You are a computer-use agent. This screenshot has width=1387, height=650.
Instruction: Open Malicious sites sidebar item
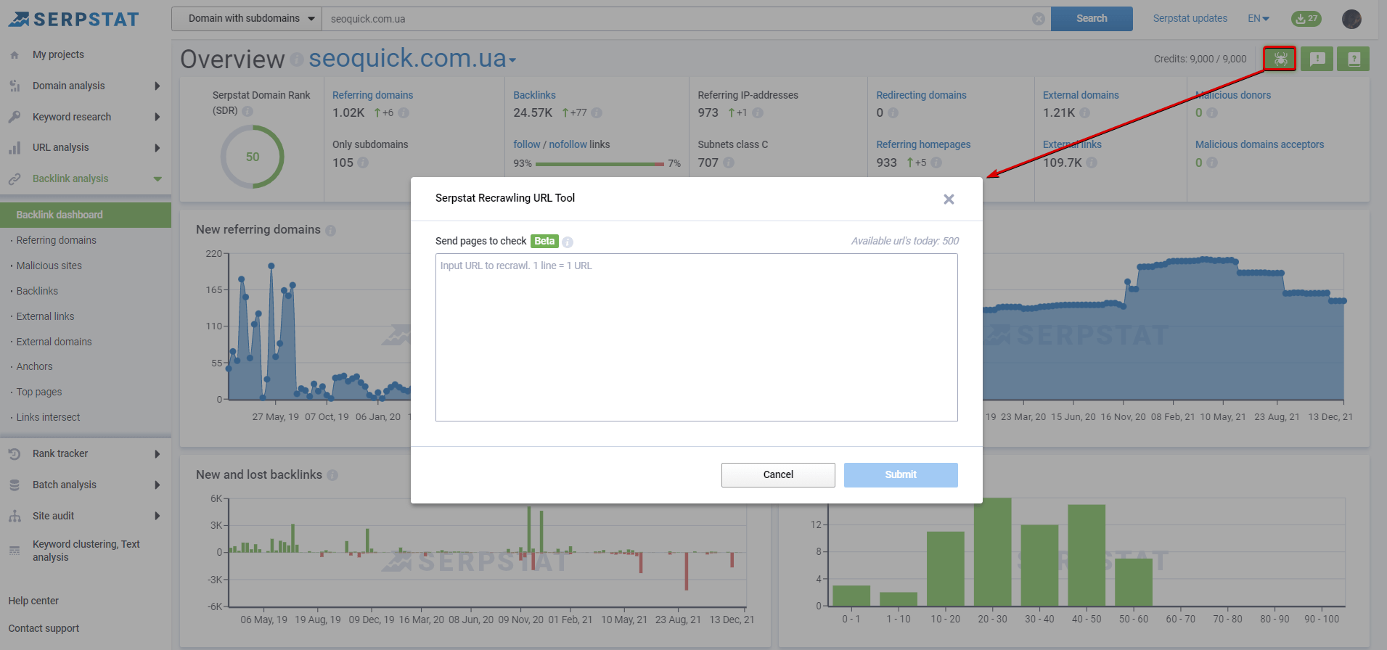click(49, 266)
